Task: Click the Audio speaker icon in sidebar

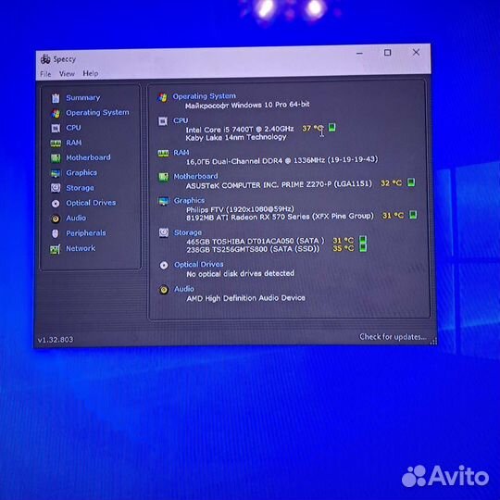Action: click(x=56, y=219)
